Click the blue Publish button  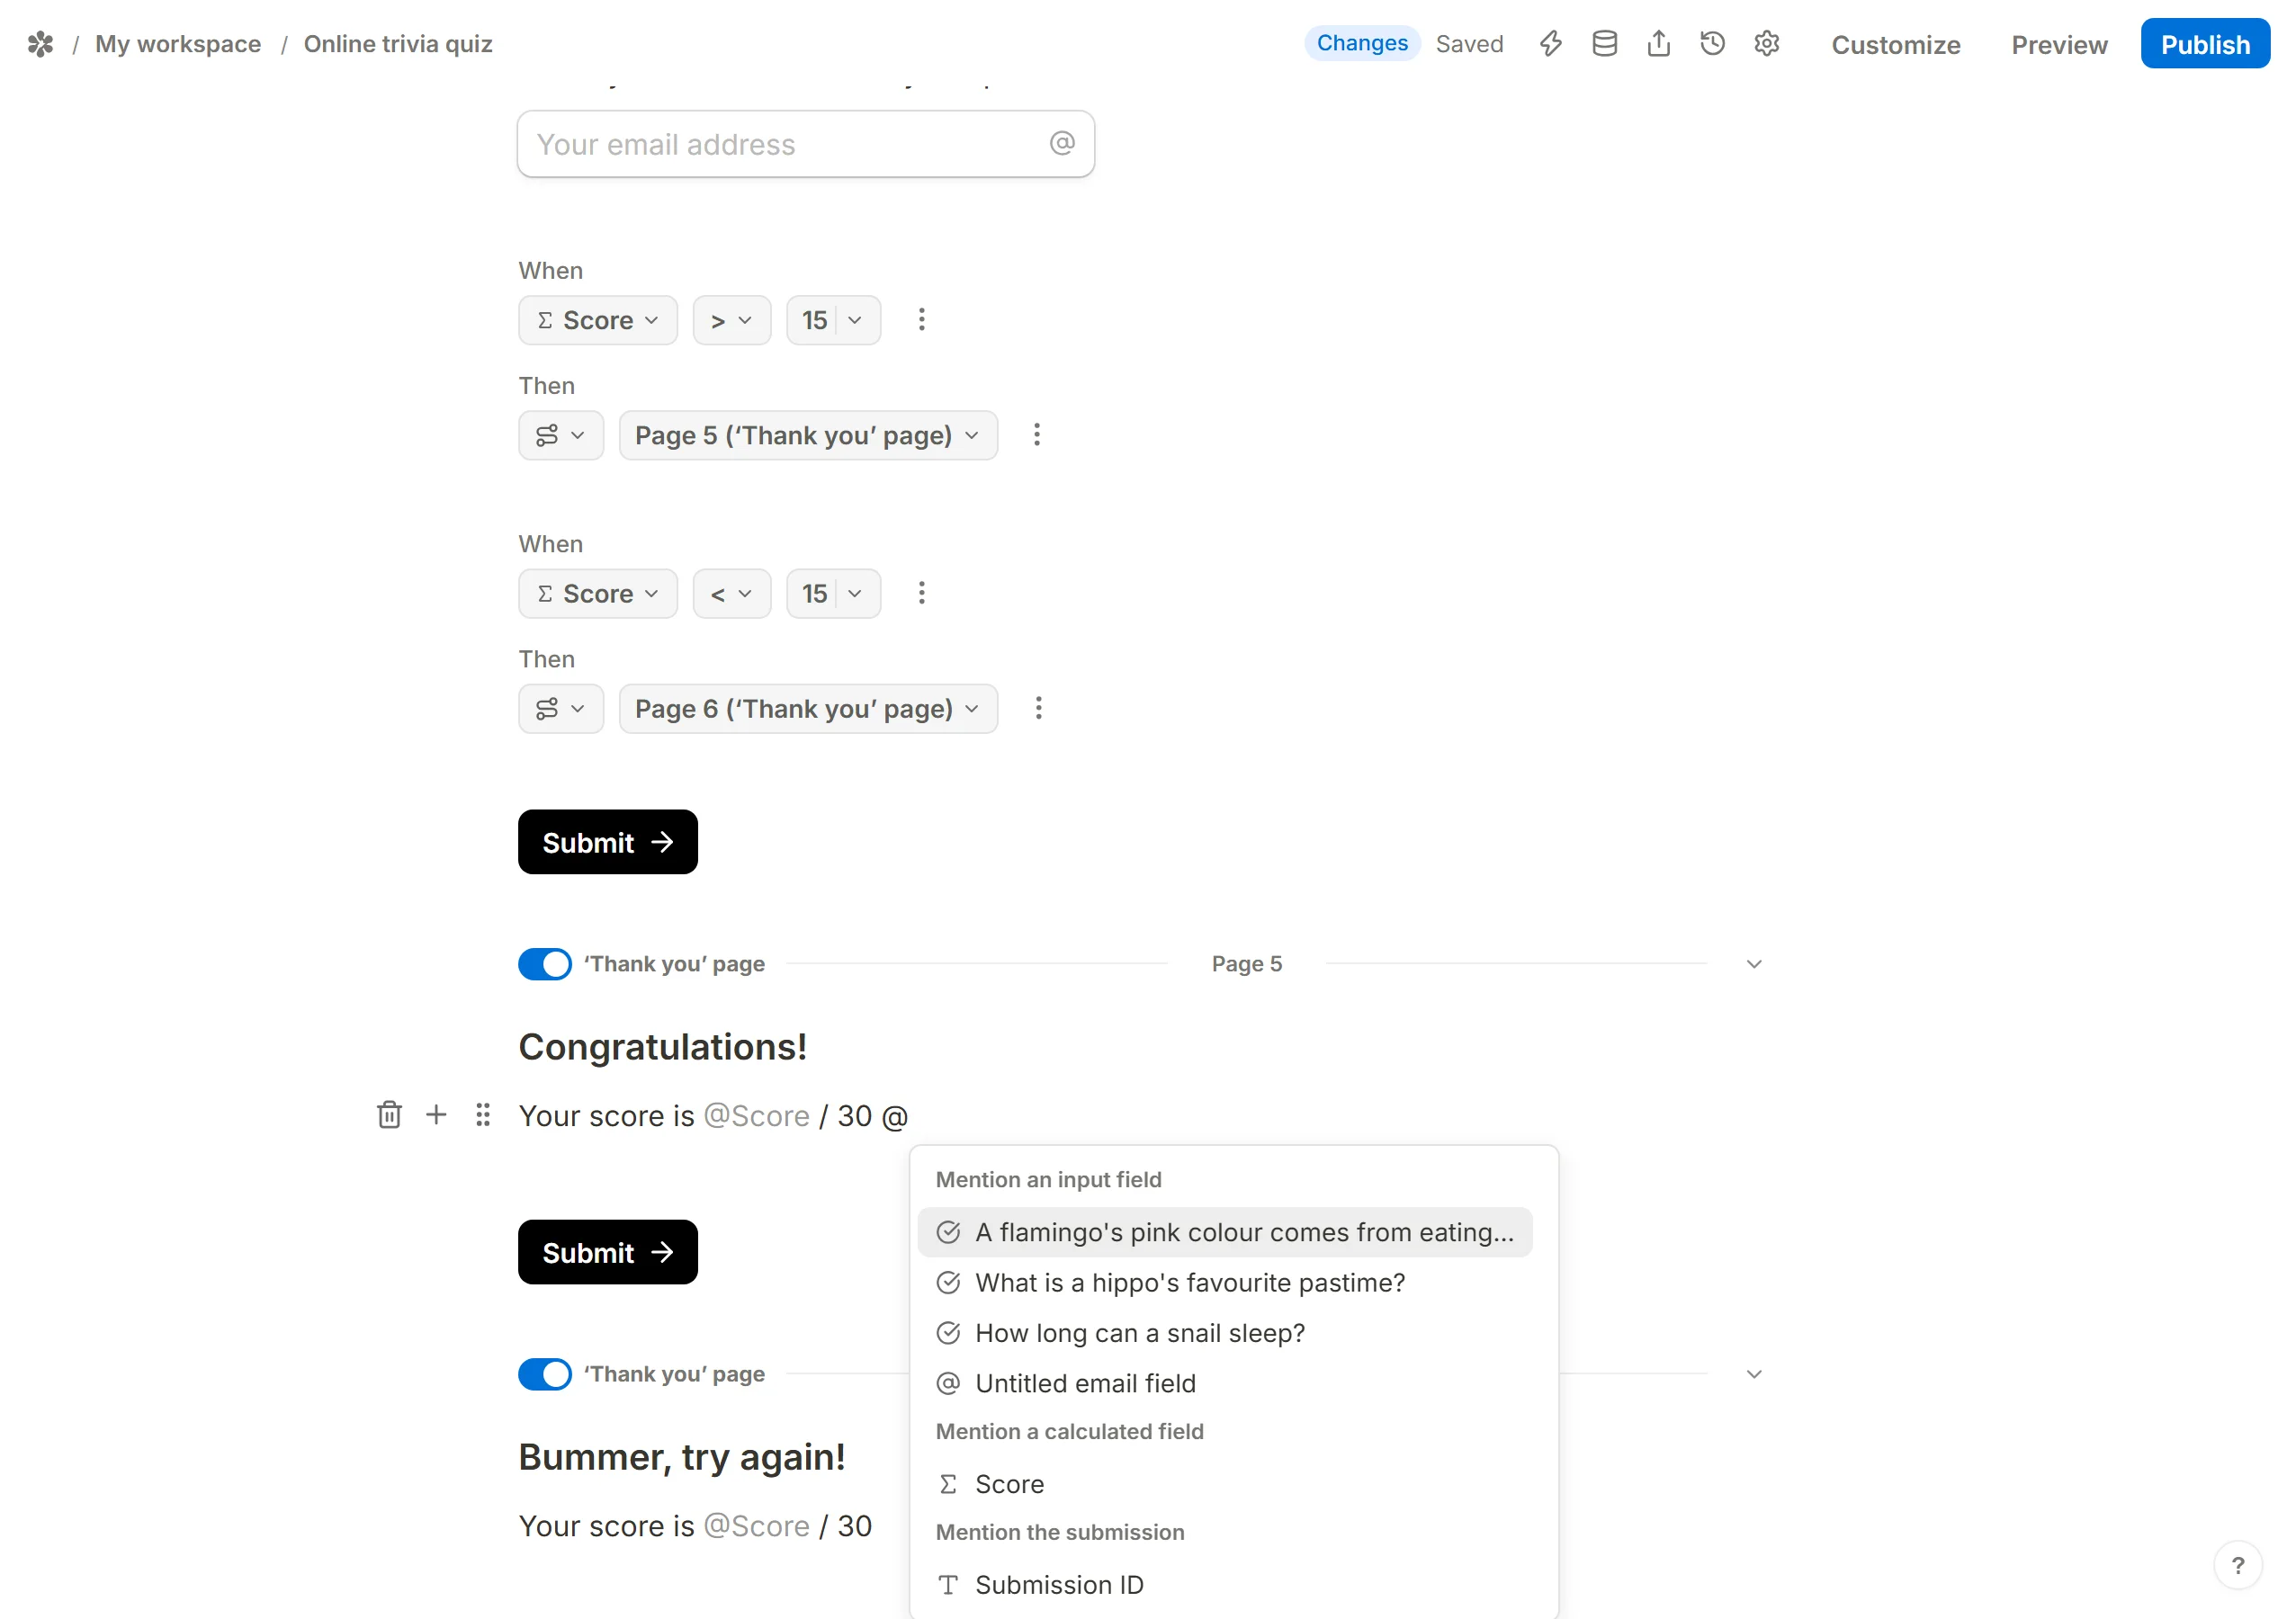(2205, 44)
